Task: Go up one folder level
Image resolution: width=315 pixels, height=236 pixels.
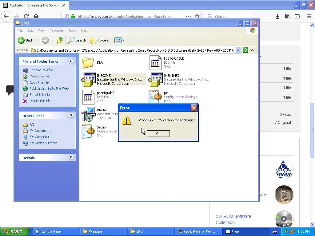Action: coord(60,40)
